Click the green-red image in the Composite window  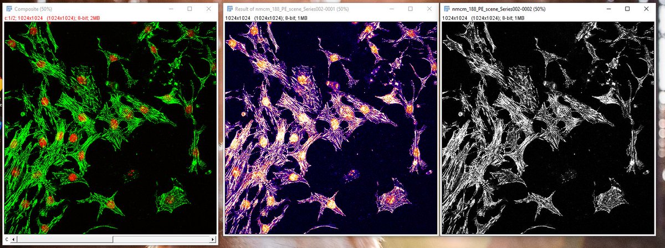[110, 128]
